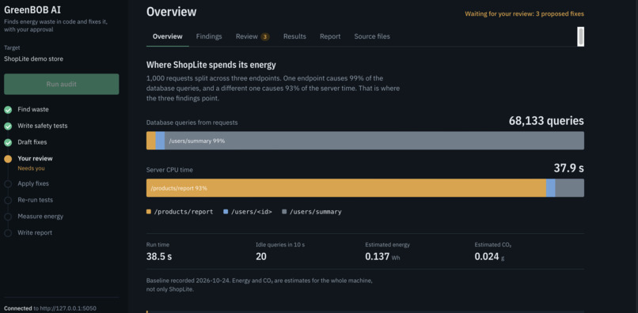Click the green check icon beside Write safety tests
The height and width of the screenshot is (313, 638).
[x=8, y=126]
